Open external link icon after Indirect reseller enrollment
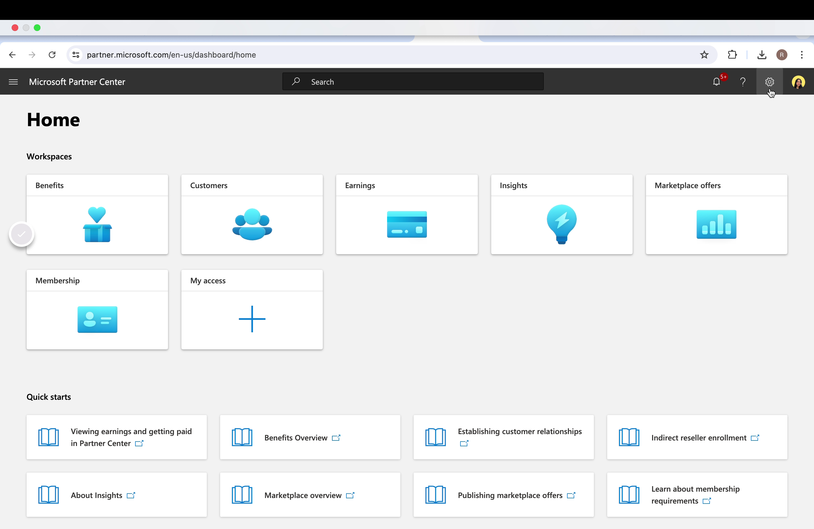This screenshot has height=529, width=814. tap(755, 438)
